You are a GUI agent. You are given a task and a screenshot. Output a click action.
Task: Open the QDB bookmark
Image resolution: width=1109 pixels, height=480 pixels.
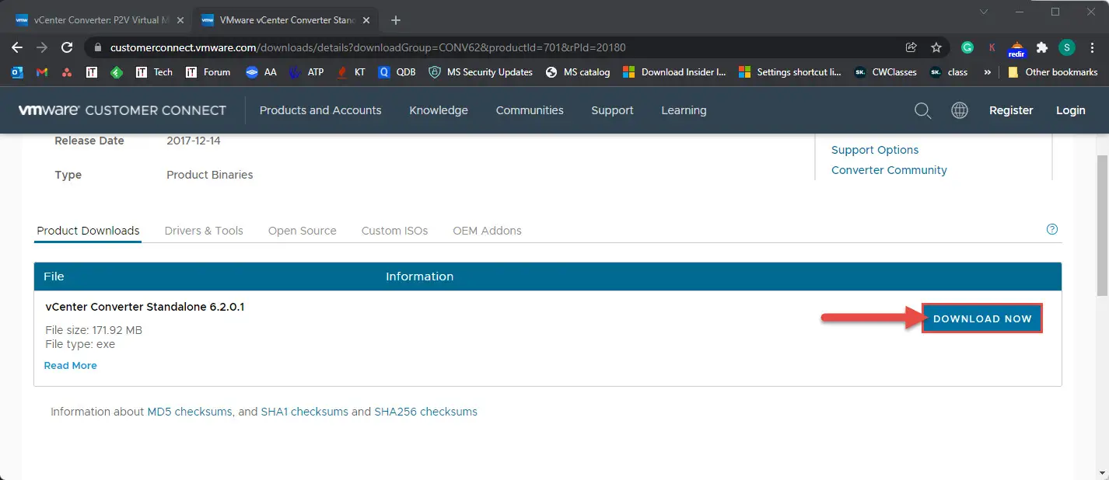[397, 72]
